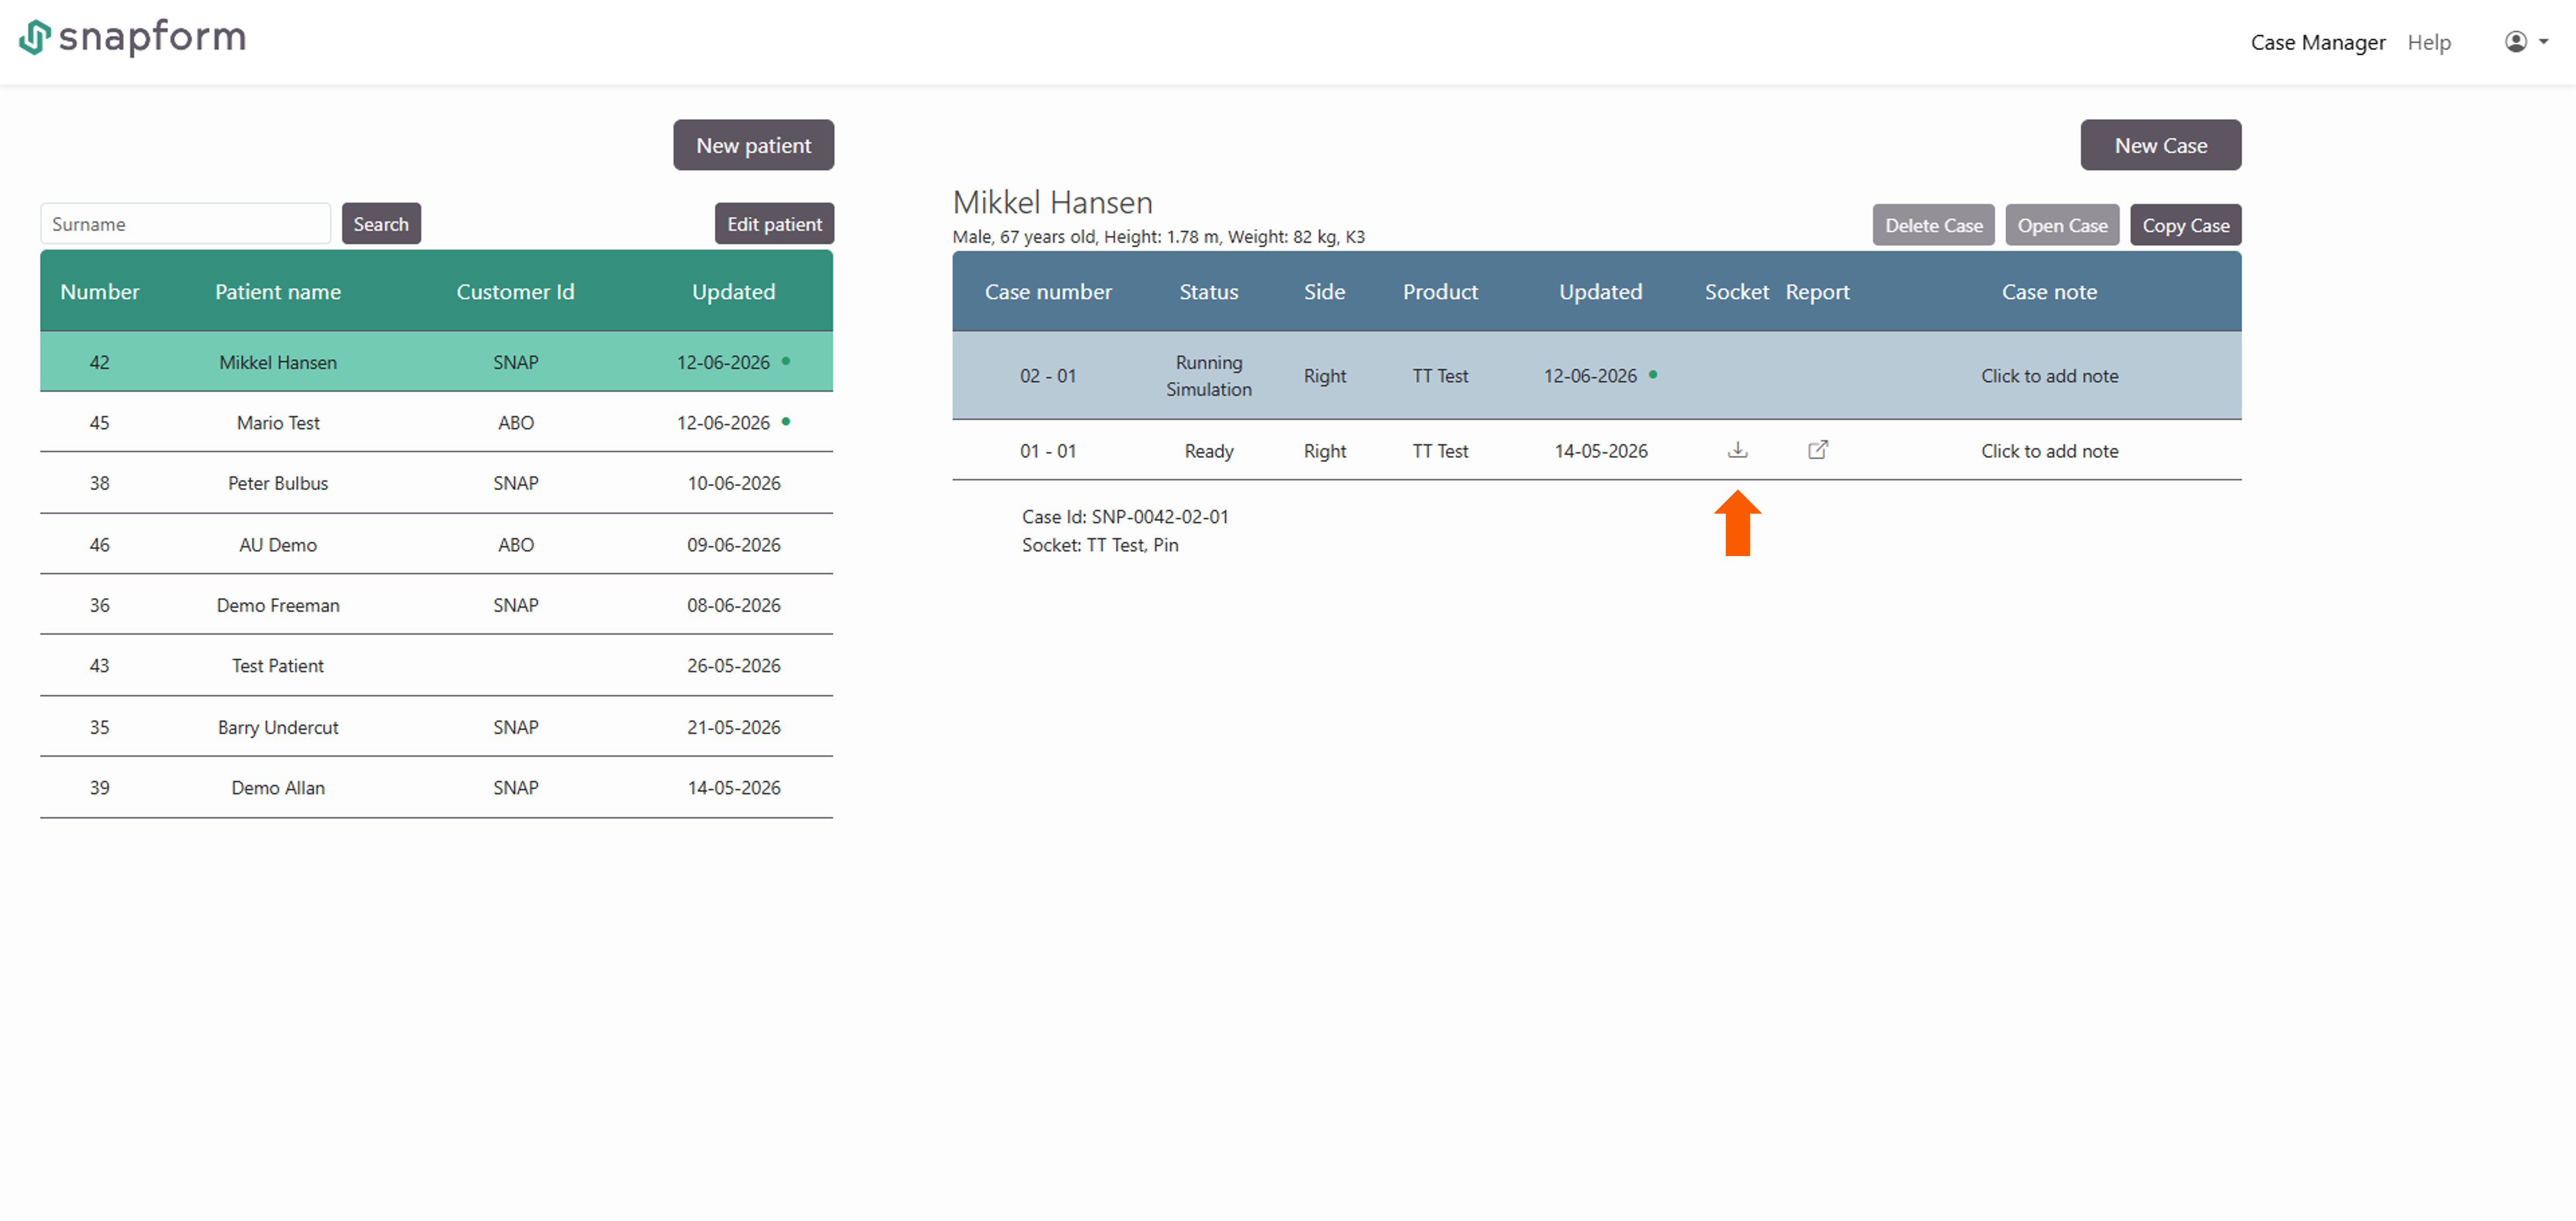Add note to case 02 - 01

2049,376
